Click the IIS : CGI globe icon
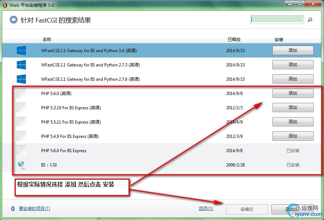 tap(21, 165)
